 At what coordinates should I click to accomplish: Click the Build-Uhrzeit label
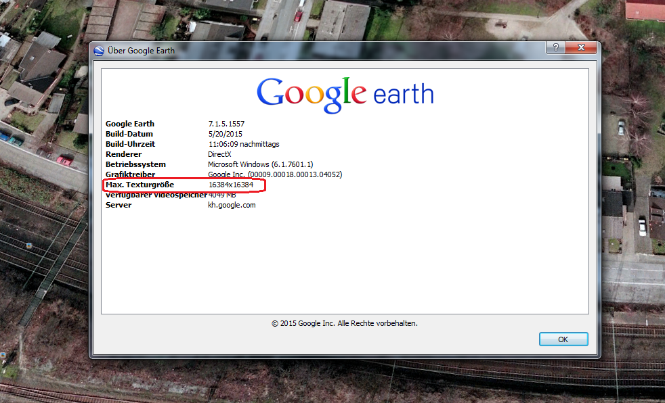pos(130,144)
